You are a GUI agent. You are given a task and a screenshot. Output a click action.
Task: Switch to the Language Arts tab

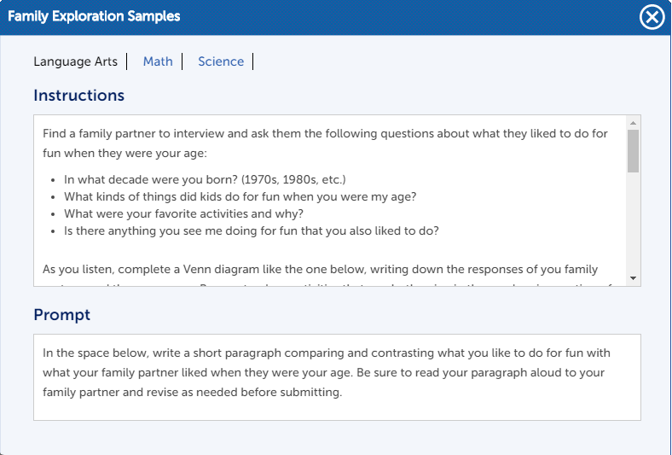pos(75,61)
